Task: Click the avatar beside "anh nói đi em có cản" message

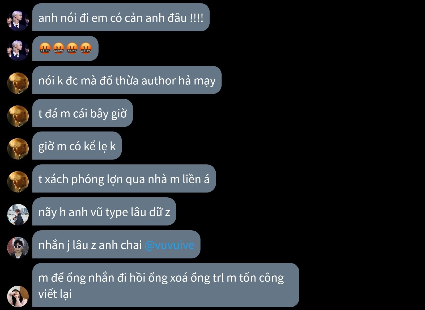Action: coord(18,21)
